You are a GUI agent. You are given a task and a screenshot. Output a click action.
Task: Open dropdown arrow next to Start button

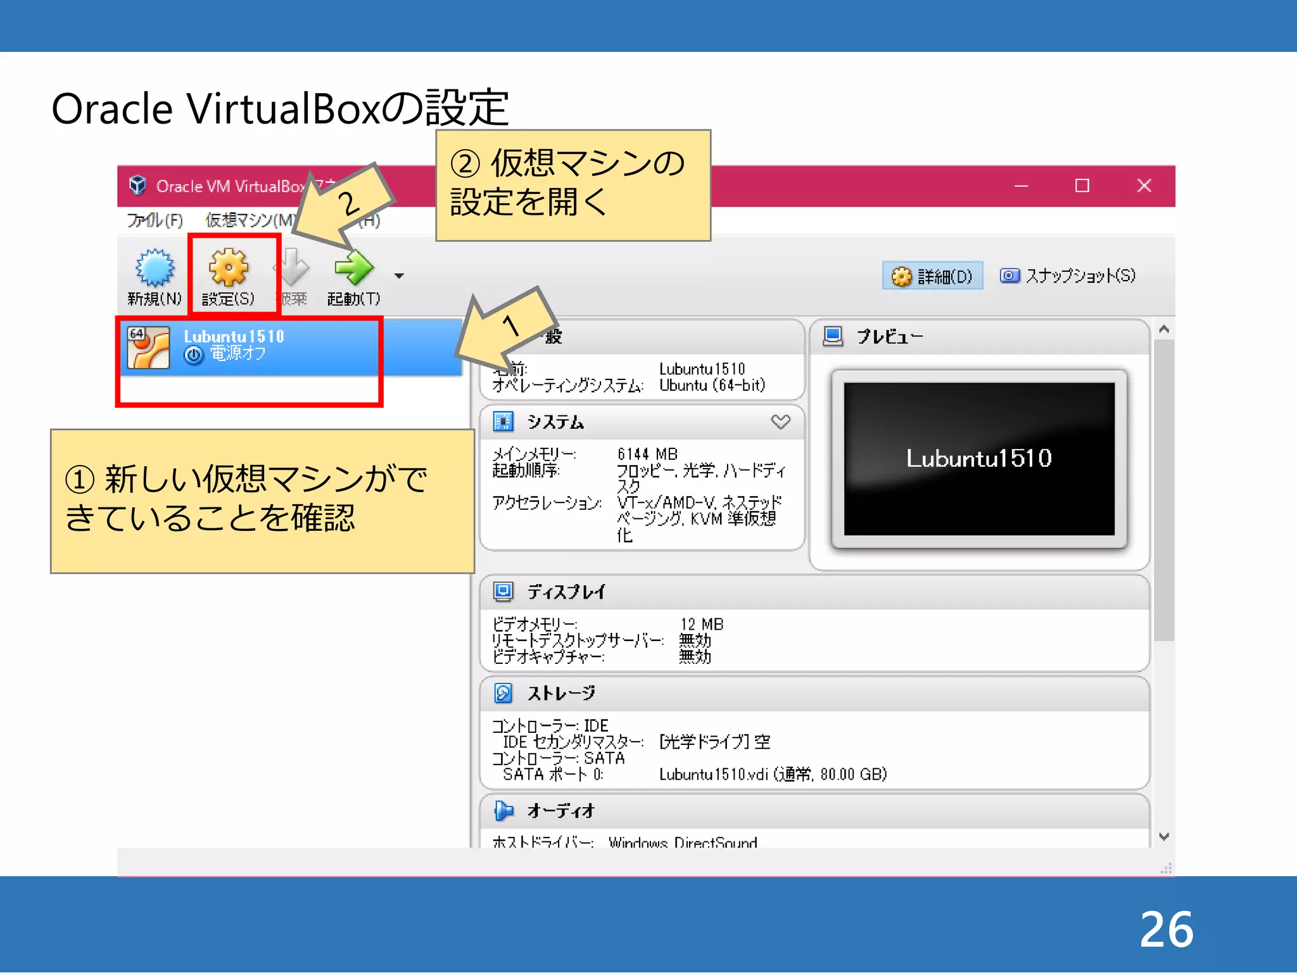click(x=399, y=276)
